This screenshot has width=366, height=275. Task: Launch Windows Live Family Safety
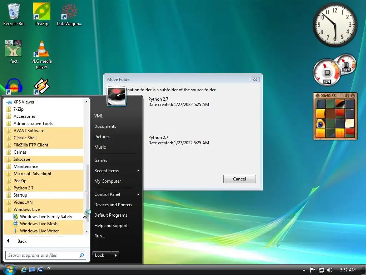[43, 217]
